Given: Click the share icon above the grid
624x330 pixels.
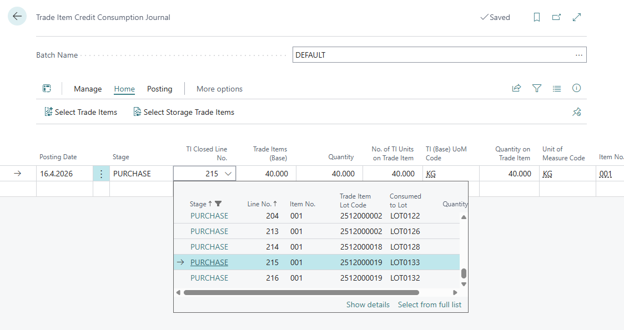Looking at the screenshot, I should 516,88.
